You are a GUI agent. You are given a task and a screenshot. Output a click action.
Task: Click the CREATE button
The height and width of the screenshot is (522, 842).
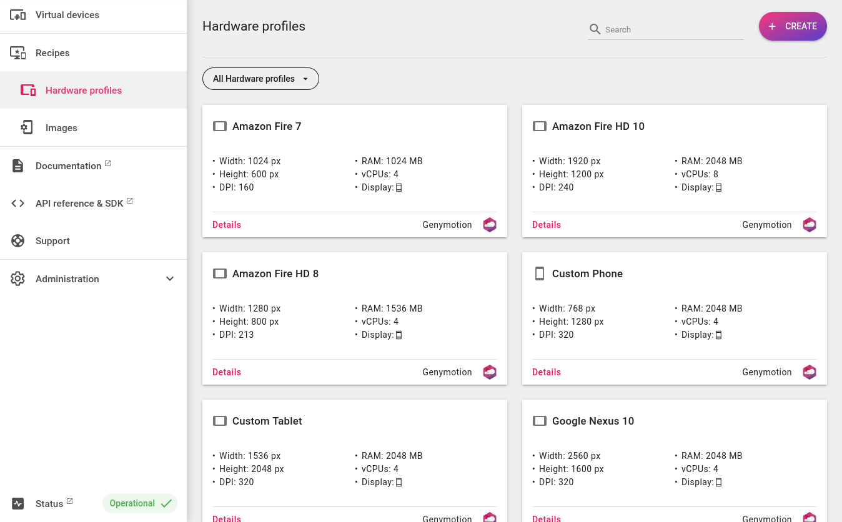(793, 26)
